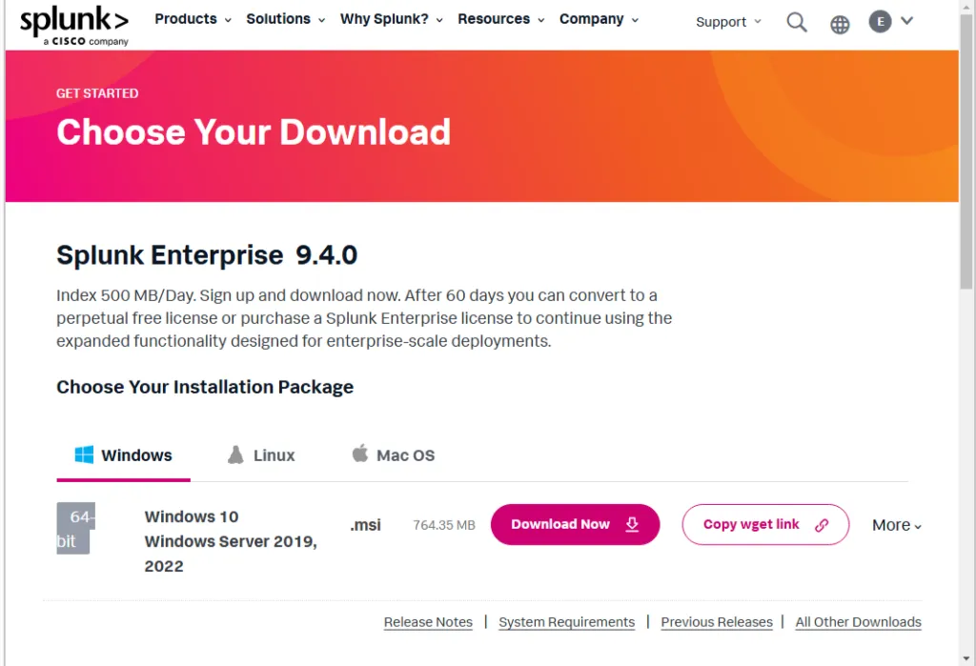Viewport: 976px width, 666px height.
Task: Click the Download Now button
Action: coord(575,525)
